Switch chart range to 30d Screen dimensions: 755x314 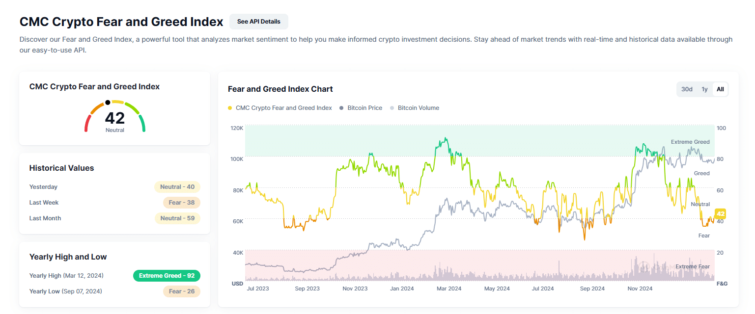click(687, 89)
